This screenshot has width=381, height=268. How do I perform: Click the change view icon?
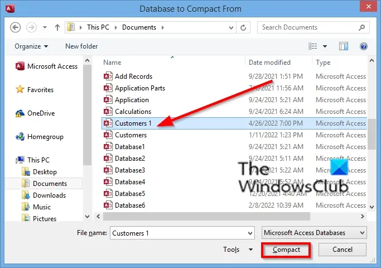pos(313,46)
